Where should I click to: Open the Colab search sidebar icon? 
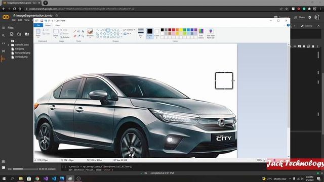click(4, 35)
